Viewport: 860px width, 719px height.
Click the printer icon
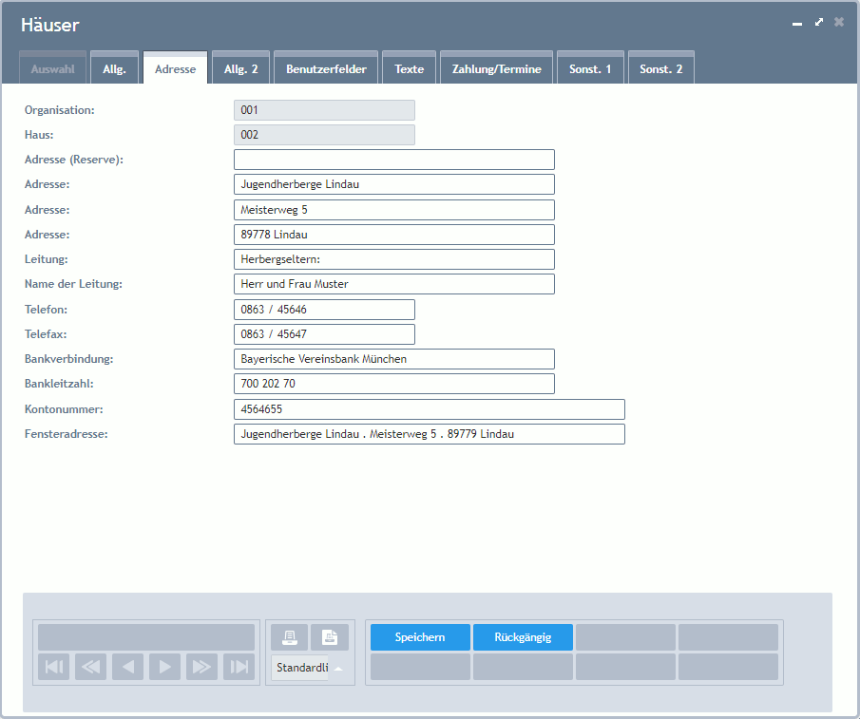pyautogui.click(x=290, y=637)
